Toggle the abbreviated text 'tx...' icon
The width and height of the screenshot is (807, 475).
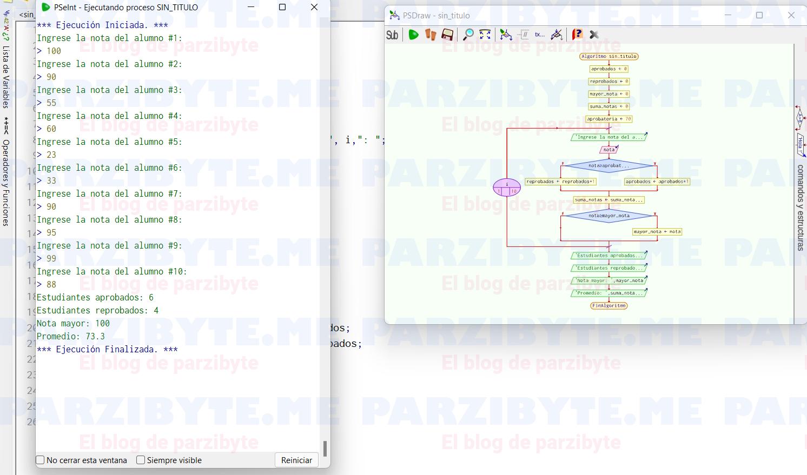click(540, 35)
